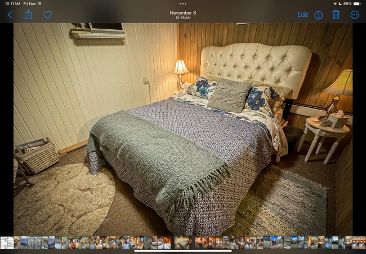Tap the home indicator bar at bottom
366x254 pixels.
click(x=183, y=251)
